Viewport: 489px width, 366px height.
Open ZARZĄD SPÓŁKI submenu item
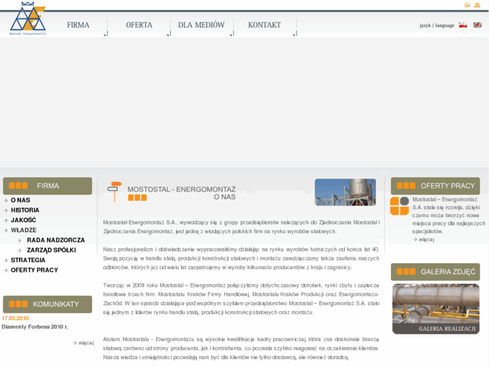click(52, 250)
